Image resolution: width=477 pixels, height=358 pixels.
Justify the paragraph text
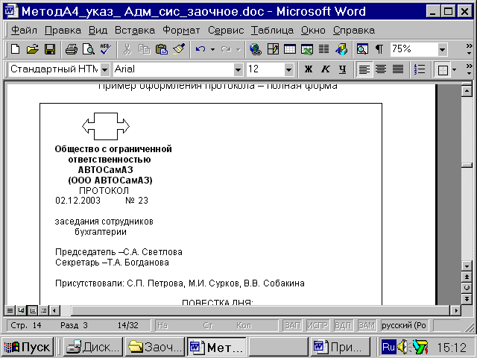[x=398, y=69]
